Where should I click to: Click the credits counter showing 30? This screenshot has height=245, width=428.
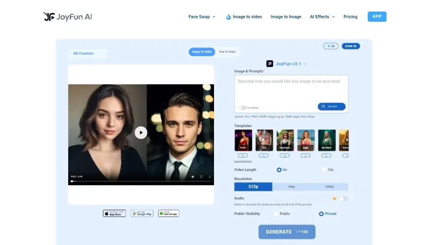tap(331, 46)
